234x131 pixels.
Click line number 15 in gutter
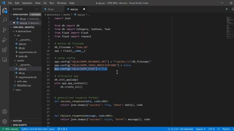click(48, 69)
